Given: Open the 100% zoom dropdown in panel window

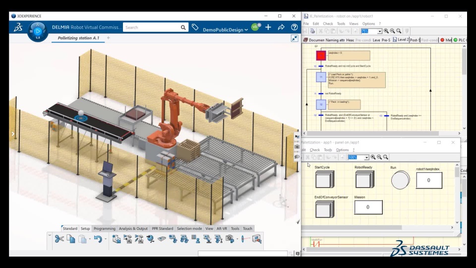Looking at the screenshot, I should pos(366,157).
